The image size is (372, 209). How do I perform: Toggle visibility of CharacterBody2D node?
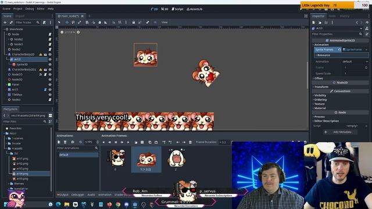pyautogui.click(x=50, y=55)
